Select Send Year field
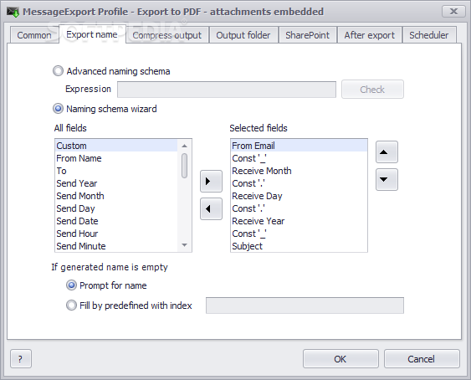This screenshot has width=471, height=380. point(116,183)
